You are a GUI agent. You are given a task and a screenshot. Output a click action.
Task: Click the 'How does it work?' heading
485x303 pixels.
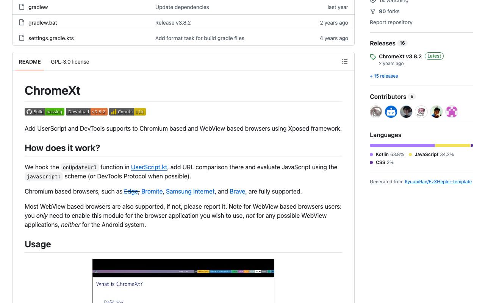click(x=62, y=148)
